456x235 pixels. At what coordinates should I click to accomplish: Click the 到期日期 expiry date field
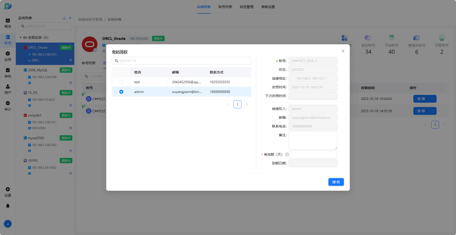313,163
